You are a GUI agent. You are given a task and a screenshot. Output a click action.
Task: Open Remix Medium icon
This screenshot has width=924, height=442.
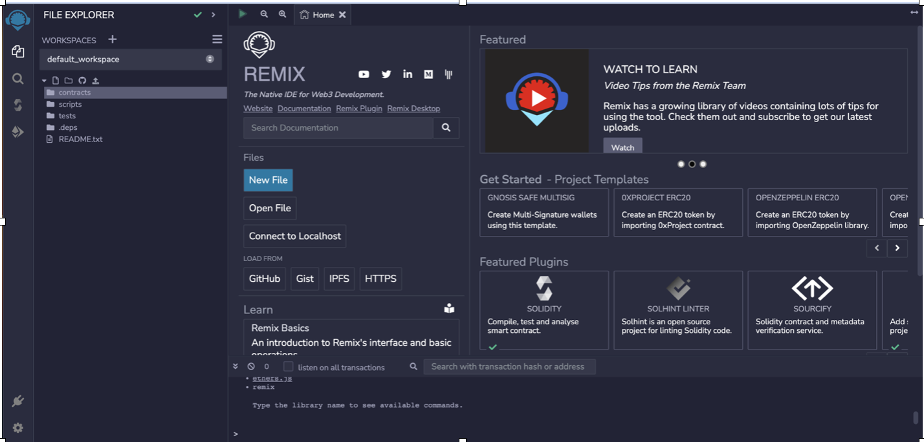[428, 74]
